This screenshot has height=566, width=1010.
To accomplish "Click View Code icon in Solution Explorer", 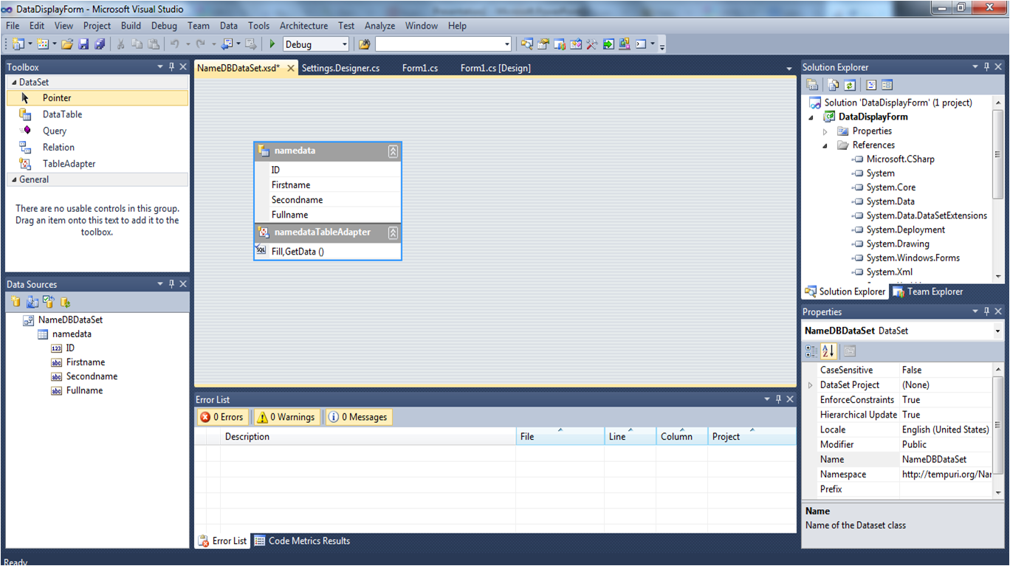I will point(871,85).
